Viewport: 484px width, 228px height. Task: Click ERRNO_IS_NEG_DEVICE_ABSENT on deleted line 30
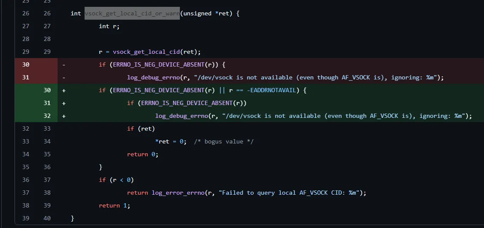(x=158, y=65)
